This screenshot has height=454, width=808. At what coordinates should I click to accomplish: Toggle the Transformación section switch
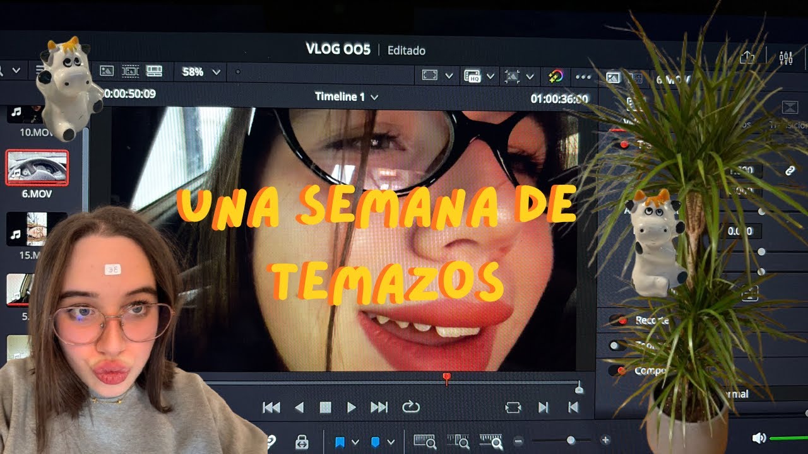[620, 145]
